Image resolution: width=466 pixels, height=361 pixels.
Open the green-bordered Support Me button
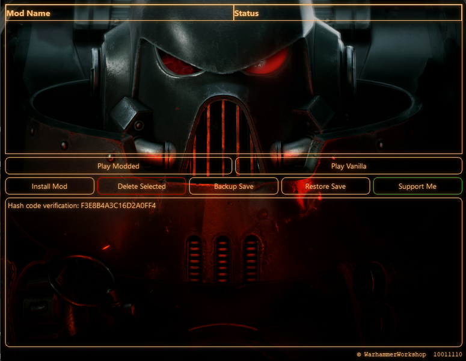(x=417, y=187)
